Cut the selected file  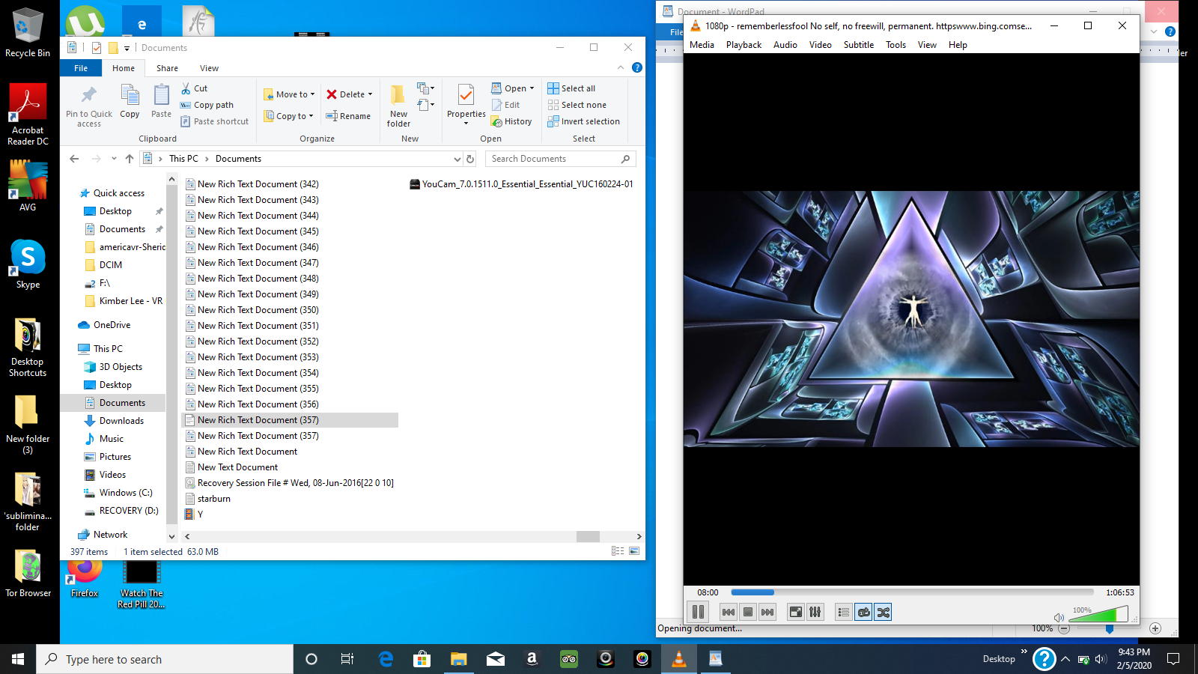pos(195,88)
